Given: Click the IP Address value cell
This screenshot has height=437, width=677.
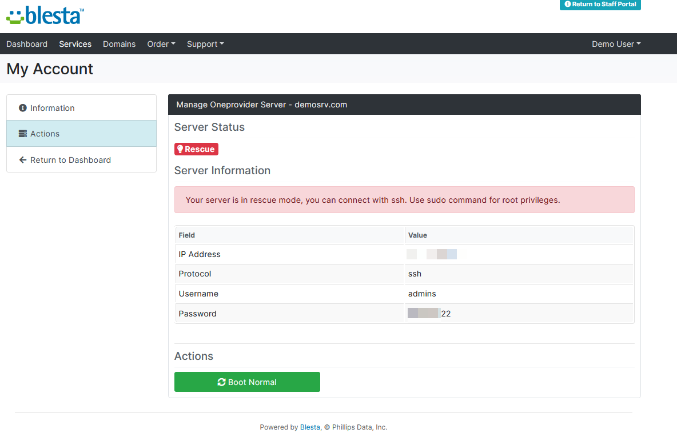Looking at the screenshot, I should coord(519,254).
